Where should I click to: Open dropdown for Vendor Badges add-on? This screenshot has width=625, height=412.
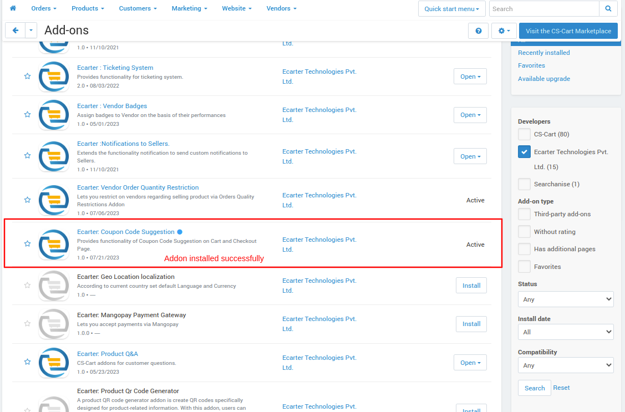(x=470, y=115)
